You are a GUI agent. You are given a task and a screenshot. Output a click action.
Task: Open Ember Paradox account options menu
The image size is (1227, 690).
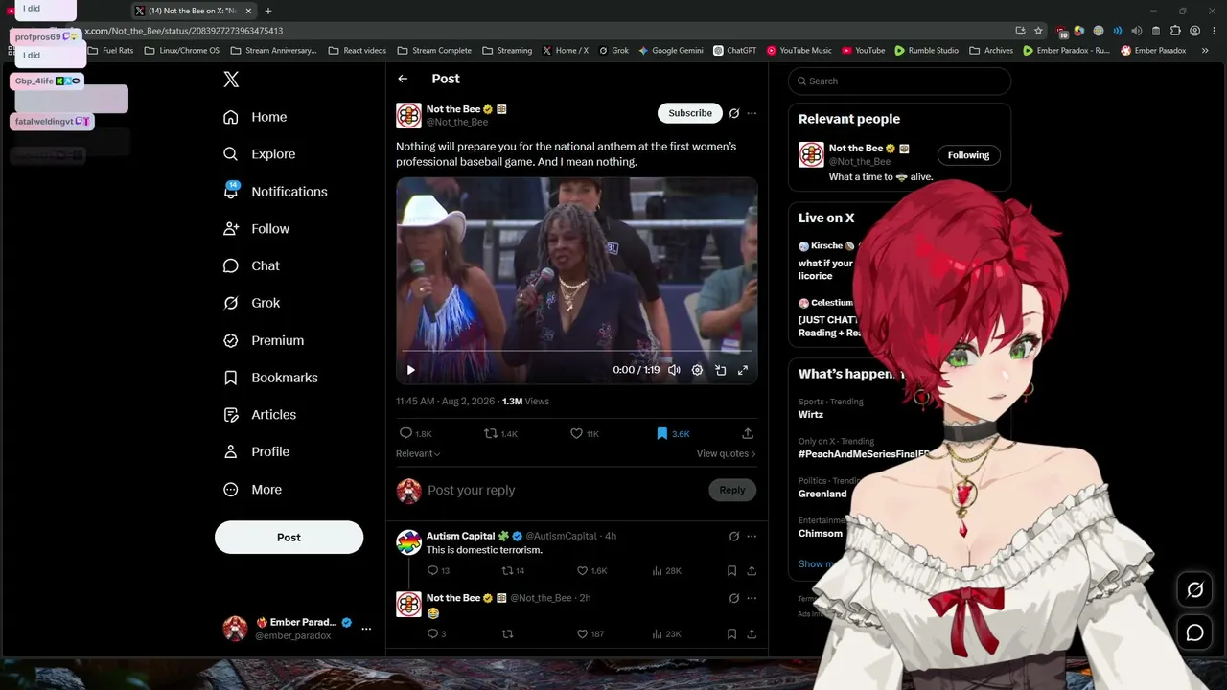(x=365, y=629)
